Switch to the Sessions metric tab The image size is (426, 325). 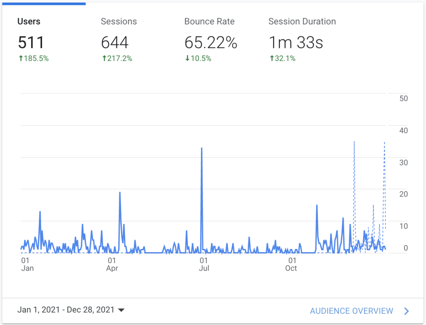click(119, 22)
